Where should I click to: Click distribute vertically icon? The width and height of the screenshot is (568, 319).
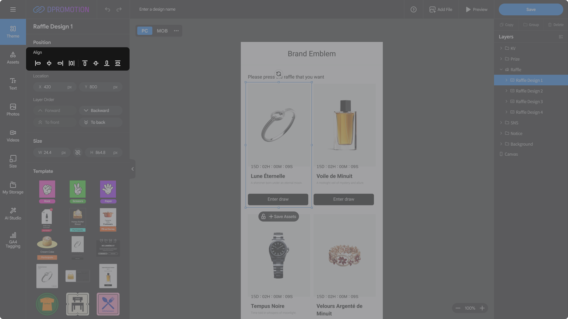pos(118,63)
